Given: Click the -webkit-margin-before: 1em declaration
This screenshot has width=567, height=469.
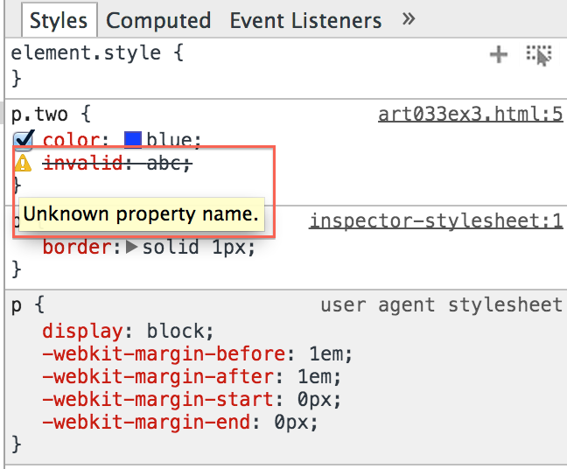Looking at the screenshot, I should (x=197, y=353).
